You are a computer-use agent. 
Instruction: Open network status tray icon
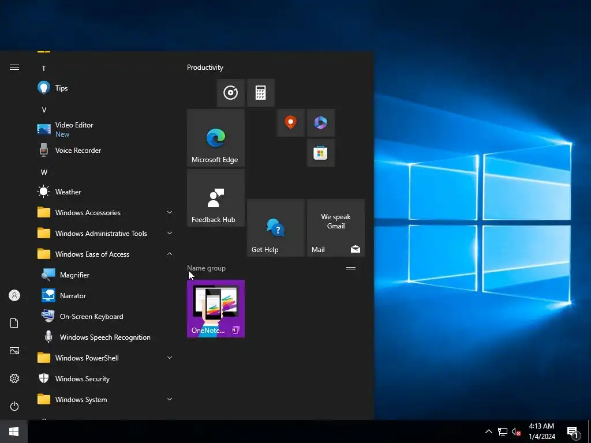503,431
